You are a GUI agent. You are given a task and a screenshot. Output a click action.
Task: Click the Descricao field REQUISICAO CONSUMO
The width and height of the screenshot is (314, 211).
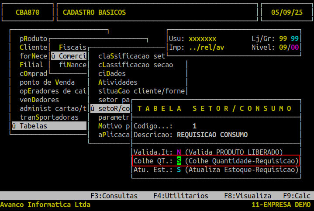212,135
